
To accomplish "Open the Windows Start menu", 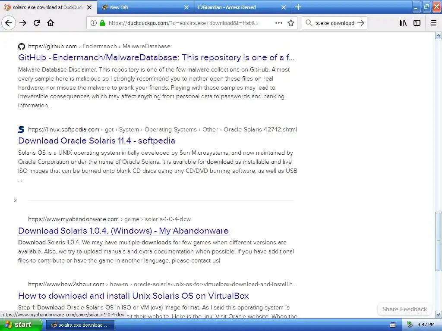I will 21,325.
